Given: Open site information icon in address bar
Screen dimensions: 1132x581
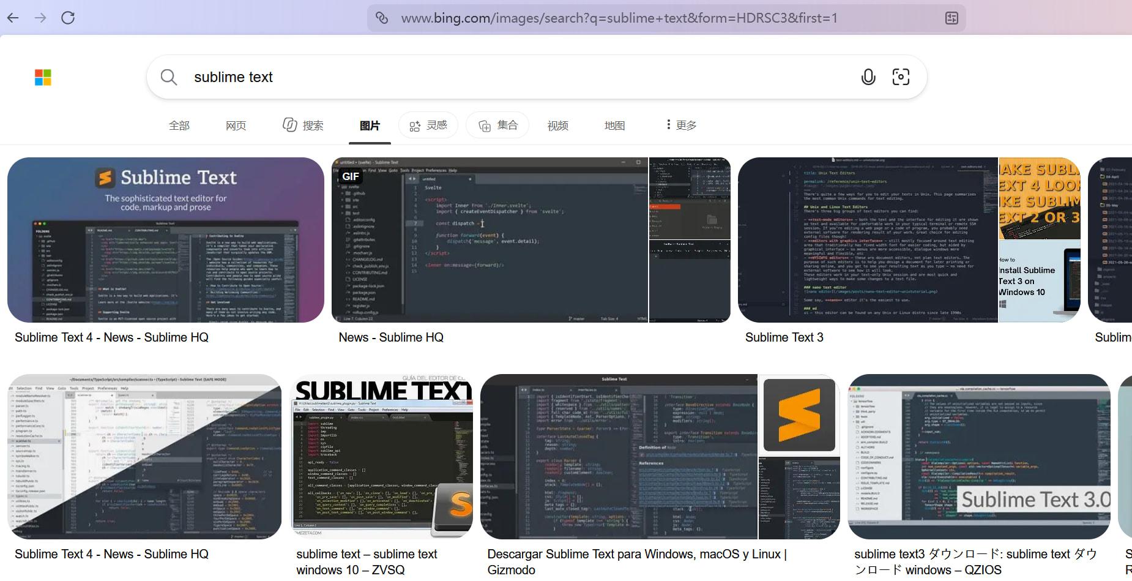Looking at the screenshot, I should [x=382, y=18].
